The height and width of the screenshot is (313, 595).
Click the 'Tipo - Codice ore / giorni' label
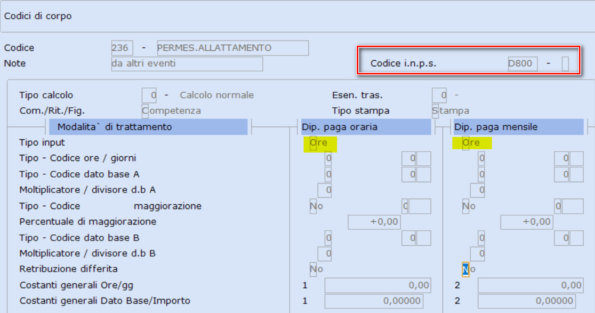(x=78, y=158)
